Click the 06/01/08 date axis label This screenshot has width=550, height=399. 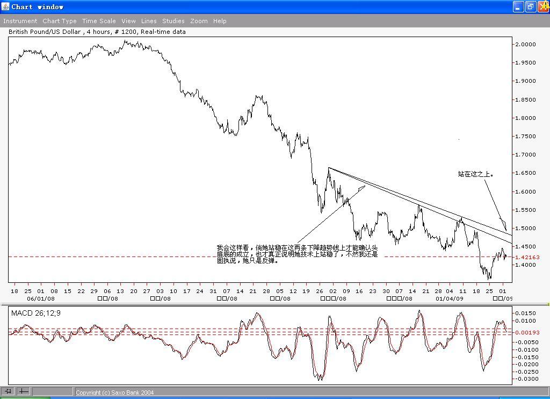(x=41, y=298)
